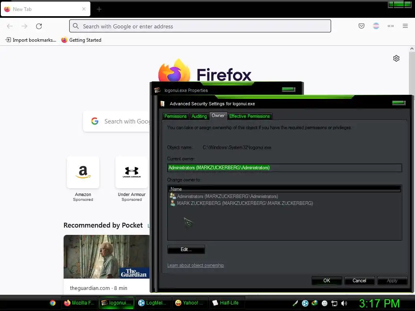
Task: Click the Object name path text
Action: pos(237,147)
